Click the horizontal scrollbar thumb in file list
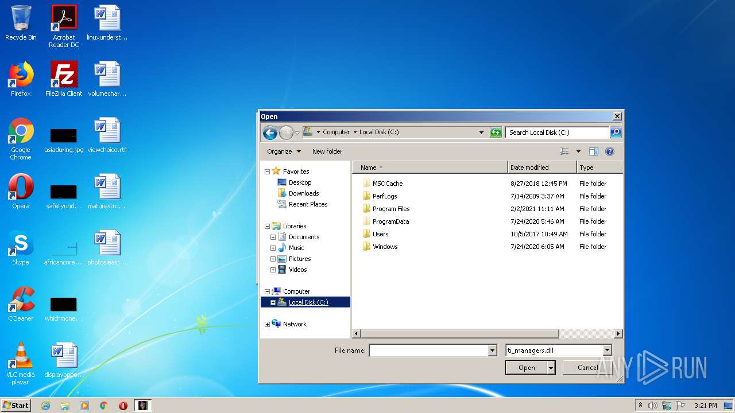The image size is (735, 413). click(461, 333)
